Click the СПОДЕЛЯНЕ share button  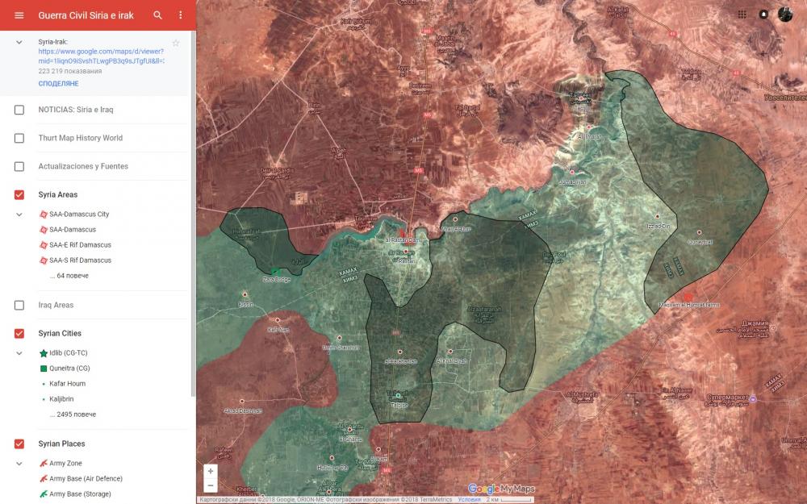[x=58, y=84]
